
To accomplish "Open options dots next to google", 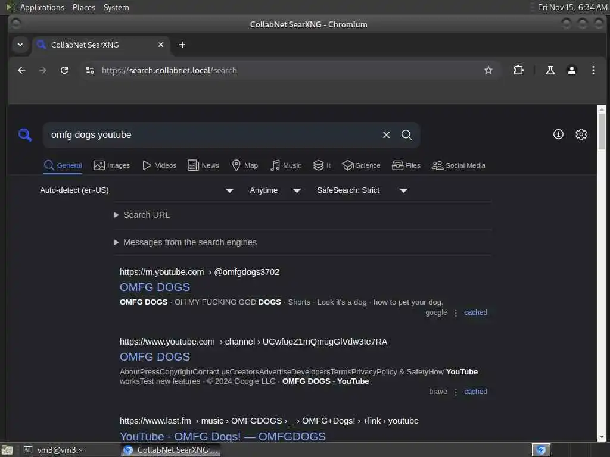I will pyautogui.click(x=456, y=313).
